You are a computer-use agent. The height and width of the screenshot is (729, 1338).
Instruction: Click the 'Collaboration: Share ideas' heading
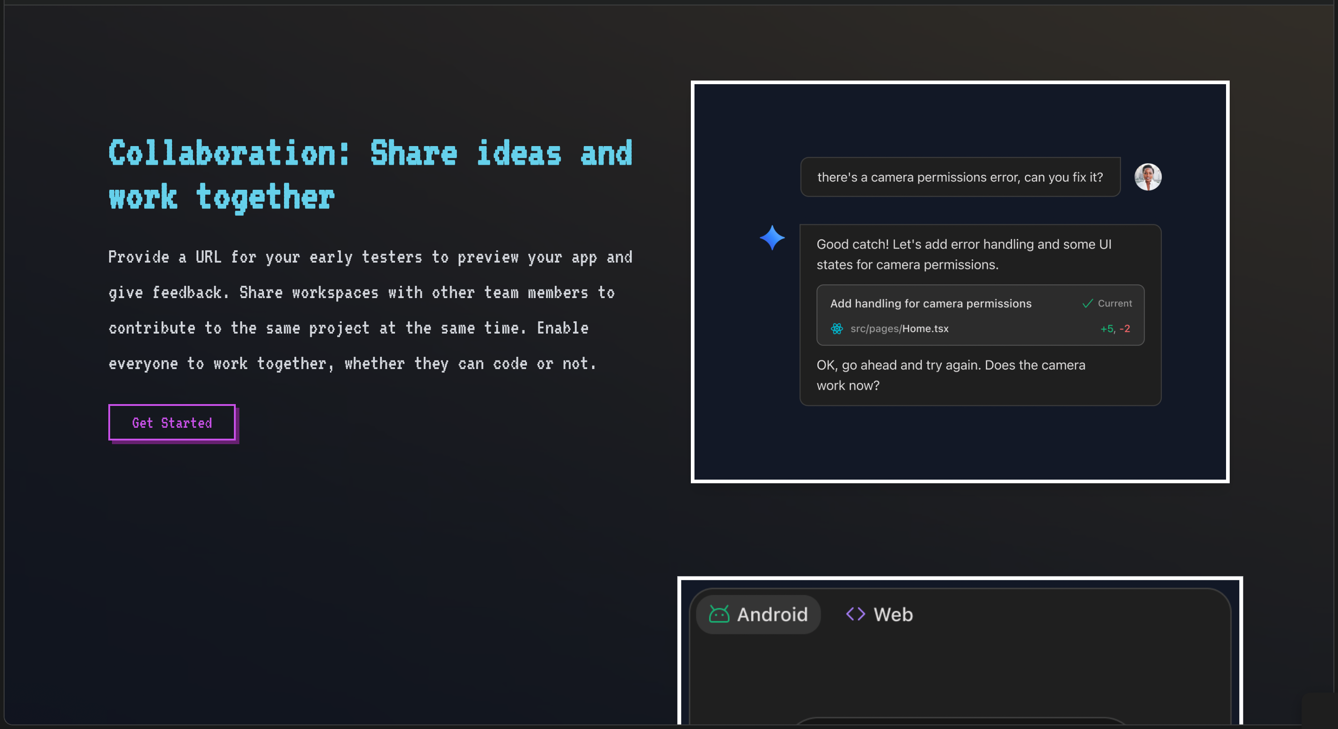point(370,174)
